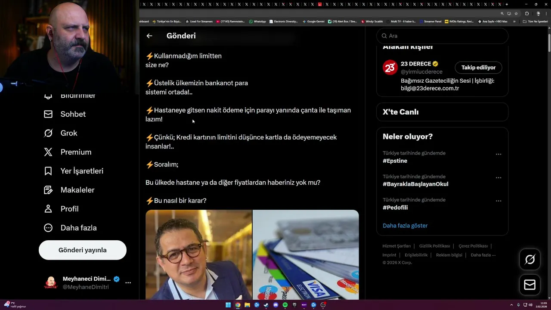Open the 23 DERECE profile name
Screen dimensions: 551x310
pyautogui.click(x=416, y=64)
